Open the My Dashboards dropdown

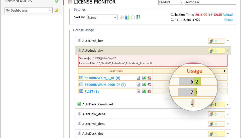(29, 10)
